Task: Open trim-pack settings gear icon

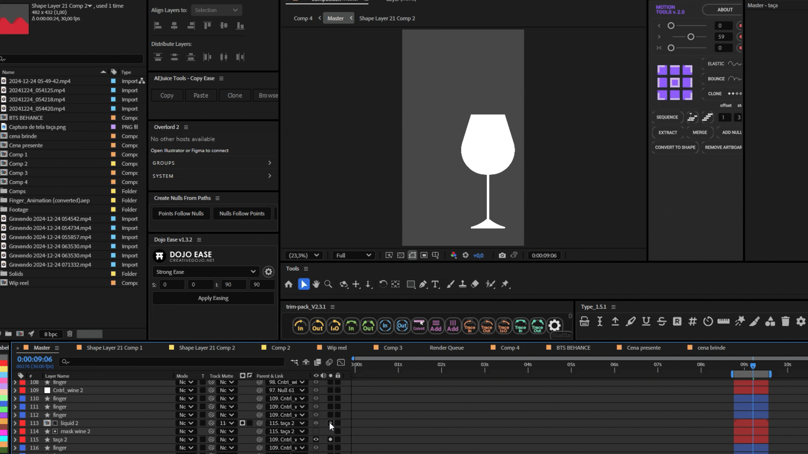Action: point(555,325)
